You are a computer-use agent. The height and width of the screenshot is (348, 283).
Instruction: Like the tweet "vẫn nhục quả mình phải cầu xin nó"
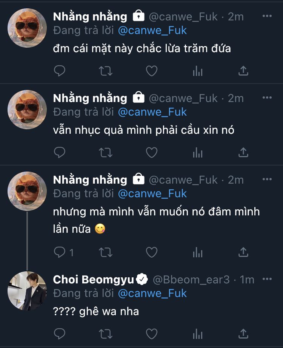coord(151,152)
